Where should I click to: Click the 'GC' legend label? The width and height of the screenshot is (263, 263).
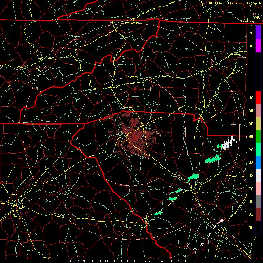coord(251,201)
